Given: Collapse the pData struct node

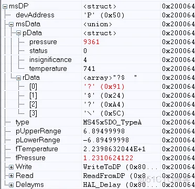Looking at the screenshot, I should pyautogui.click(x=18, y=33).
